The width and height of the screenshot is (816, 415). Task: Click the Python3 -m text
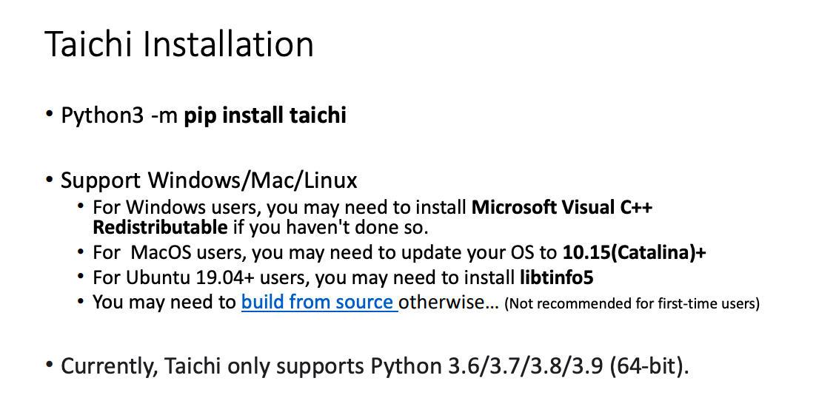(119, 115)
